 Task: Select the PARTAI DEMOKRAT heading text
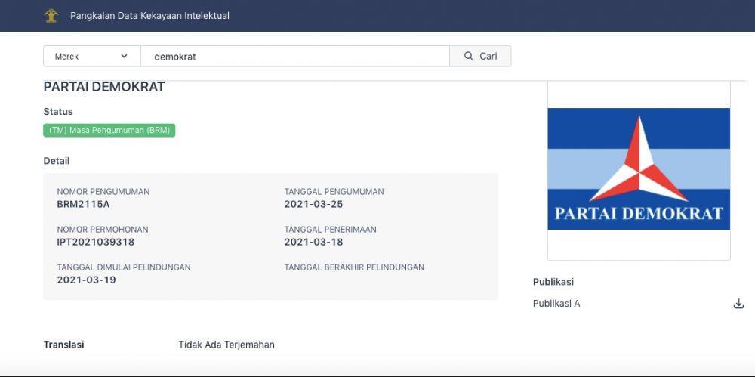point(104,87)
